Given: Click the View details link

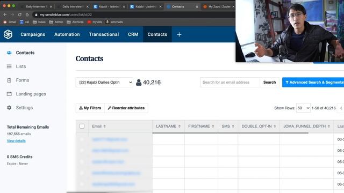Looking at the screenshot, I should [16, 140].
